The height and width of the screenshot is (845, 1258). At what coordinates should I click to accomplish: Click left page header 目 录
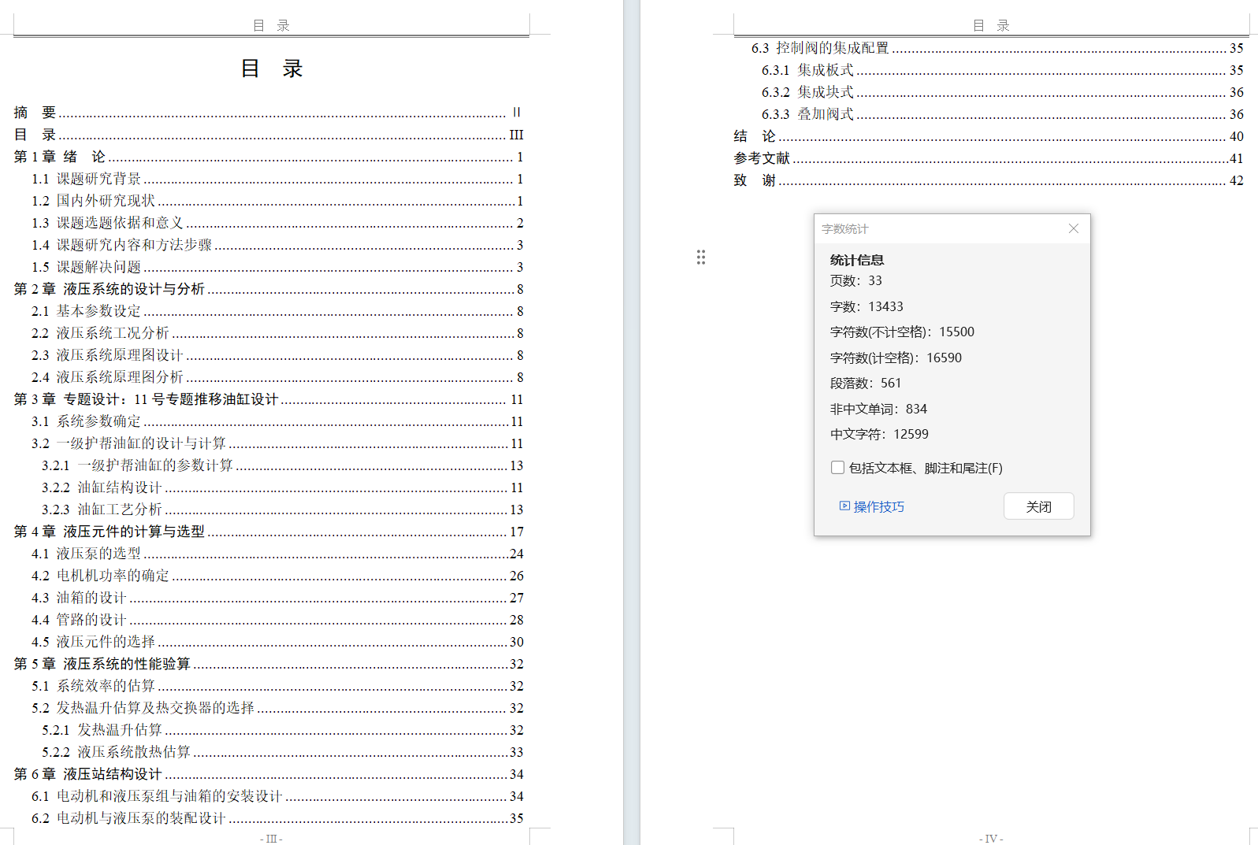[271, 25]
